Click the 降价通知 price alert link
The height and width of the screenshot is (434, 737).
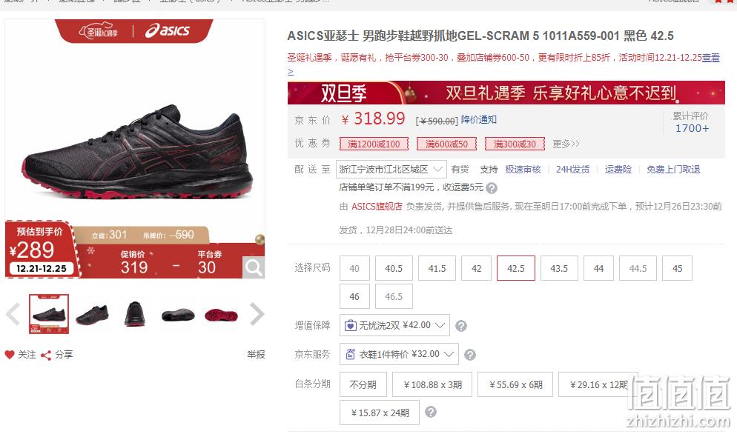(478, 120)
